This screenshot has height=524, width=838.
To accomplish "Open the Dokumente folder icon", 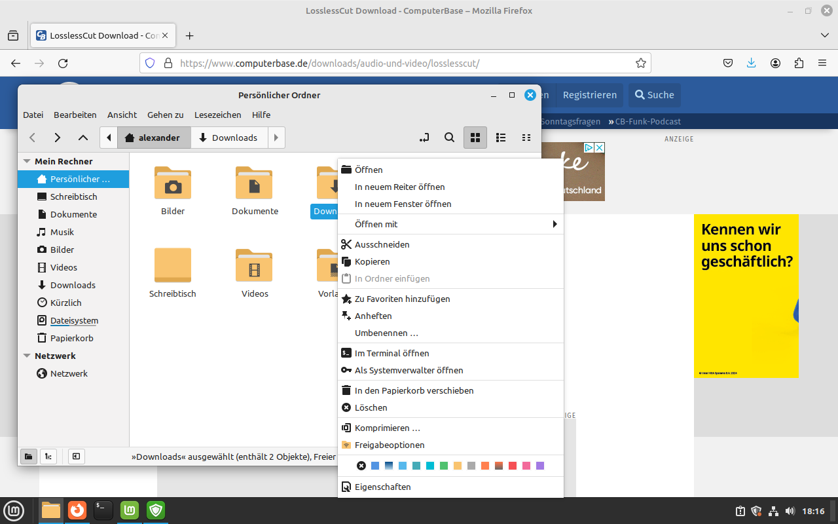I will pos(255,183).
